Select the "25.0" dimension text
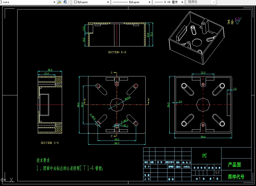 47,74
